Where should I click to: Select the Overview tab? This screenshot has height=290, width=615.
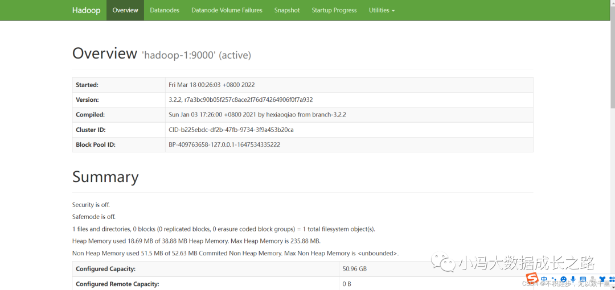pos(125,10)
